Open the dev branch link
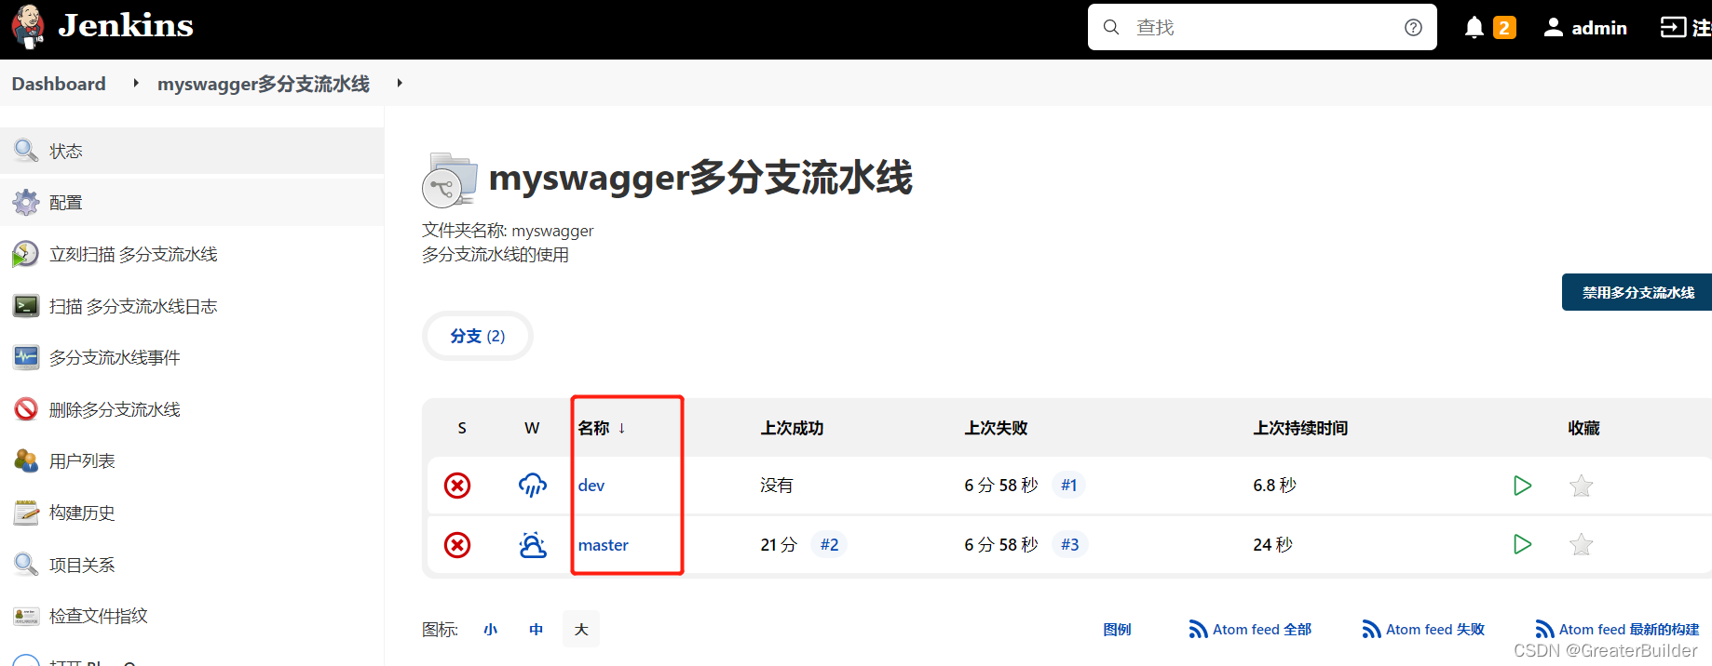Screen dimensions: 1712x666 pos(591,486)
